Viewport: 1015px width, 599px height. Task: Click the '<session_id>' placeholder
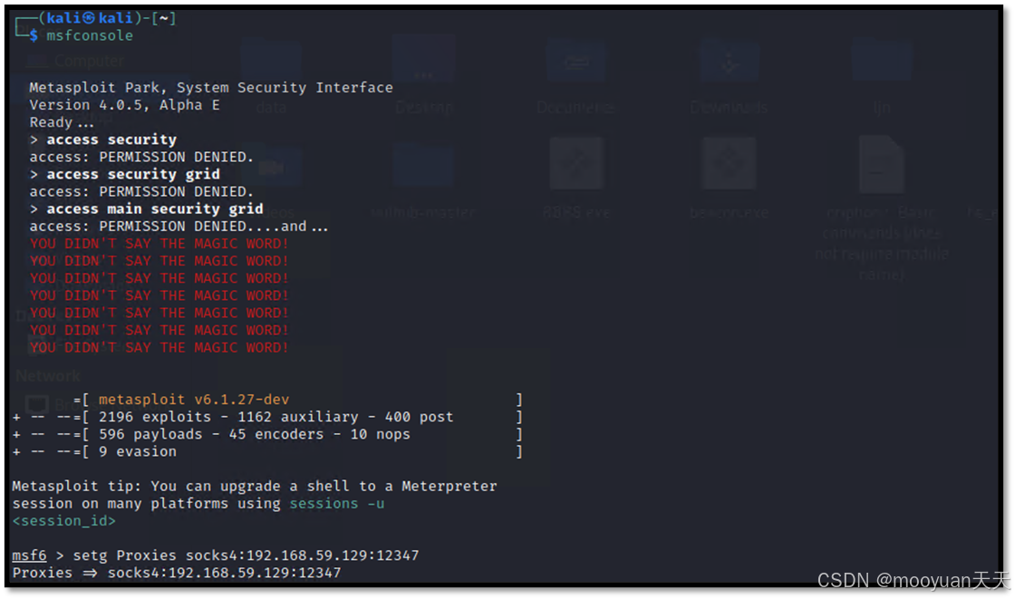tap(63, 521)
